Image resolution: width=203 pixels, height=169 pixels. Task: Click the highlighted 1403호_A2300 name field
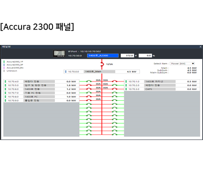pos(103,56)
